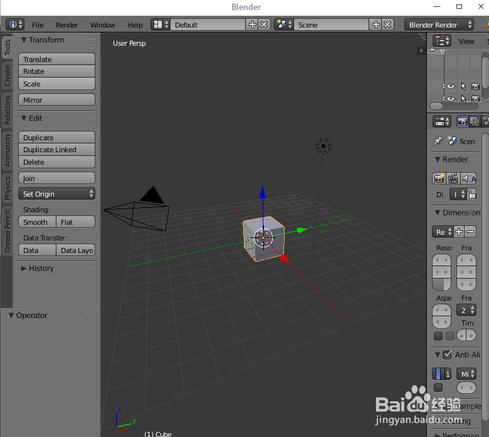
Task: Click the resolution percentage slider
Action: tap(441, 284)
